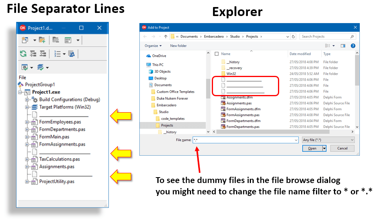Click the search magnifier icon in Search Projects
This screenshot has width=379, height=219.
pos(352,36)
